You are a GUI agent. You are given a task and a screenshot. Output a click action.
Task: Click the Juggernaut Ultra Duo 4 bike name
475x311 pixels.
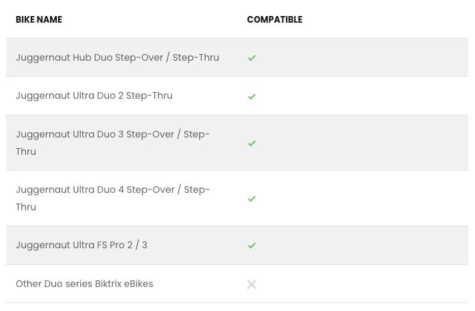pyautogui.click(x=112, y=198)
